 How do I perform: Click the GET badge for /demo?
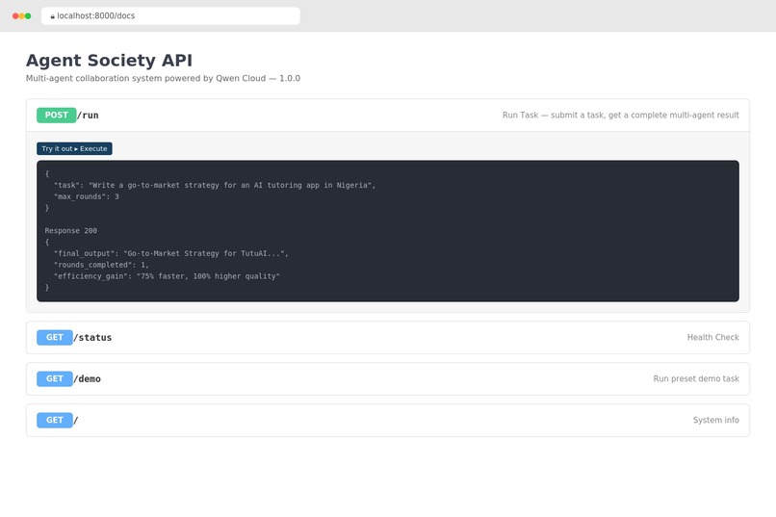(55, 379)
